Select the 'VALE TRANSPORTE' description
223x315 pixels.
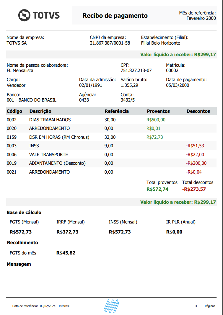49,154
